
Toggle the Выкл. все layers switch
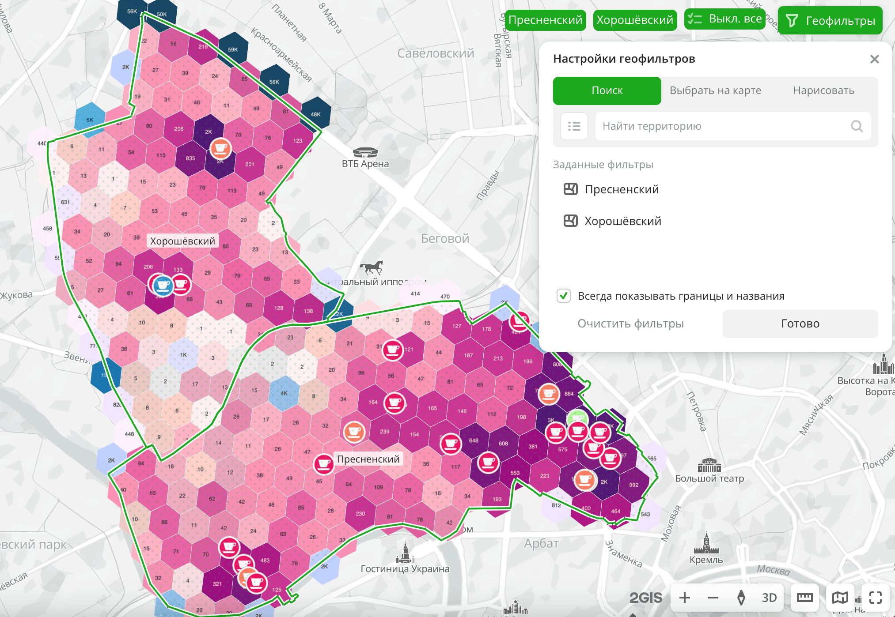tap(724, 19)
